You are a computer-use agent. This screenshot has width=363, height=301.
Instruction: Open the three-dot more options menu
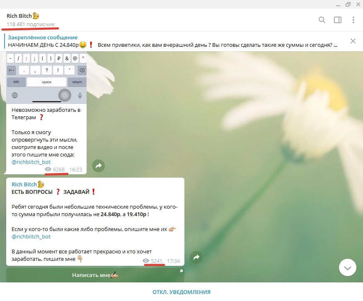tap(353, 20)
